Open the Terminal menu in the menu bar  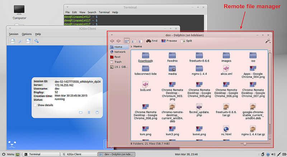[104, 12]
